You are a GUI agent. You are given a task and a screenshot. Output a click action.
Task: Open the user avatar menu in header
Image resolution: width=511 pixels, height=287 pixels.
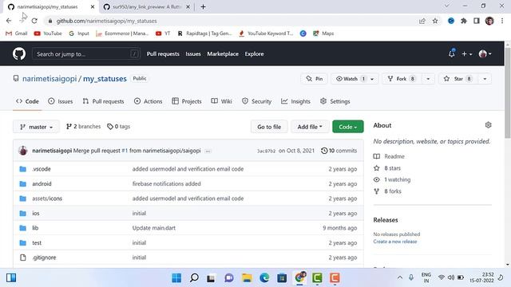point(485,54)
